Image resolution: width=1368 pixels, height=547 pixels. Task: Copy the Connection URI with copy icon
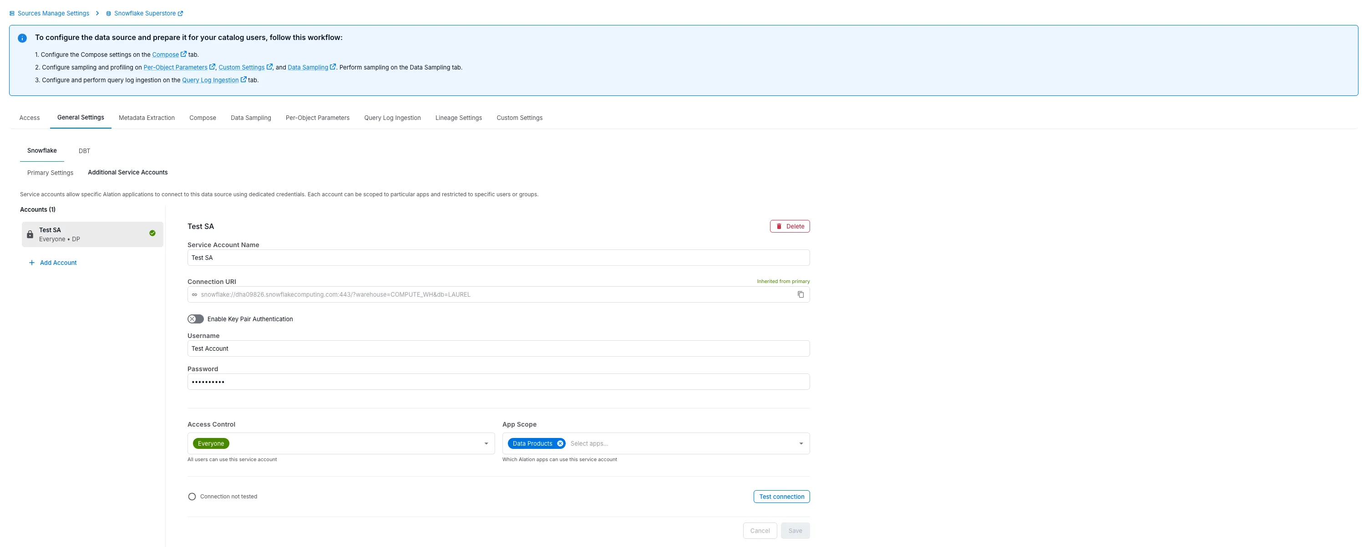801,295
